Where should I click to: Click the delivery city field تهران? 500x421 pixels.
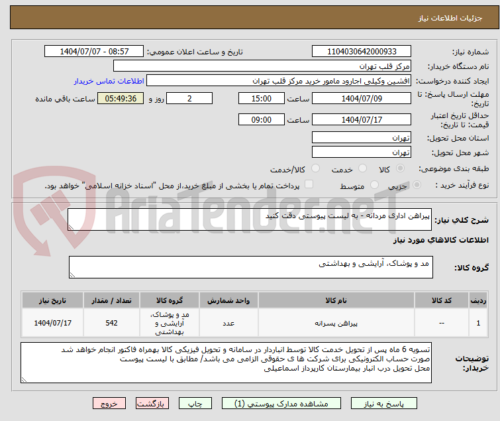(362, 152)
